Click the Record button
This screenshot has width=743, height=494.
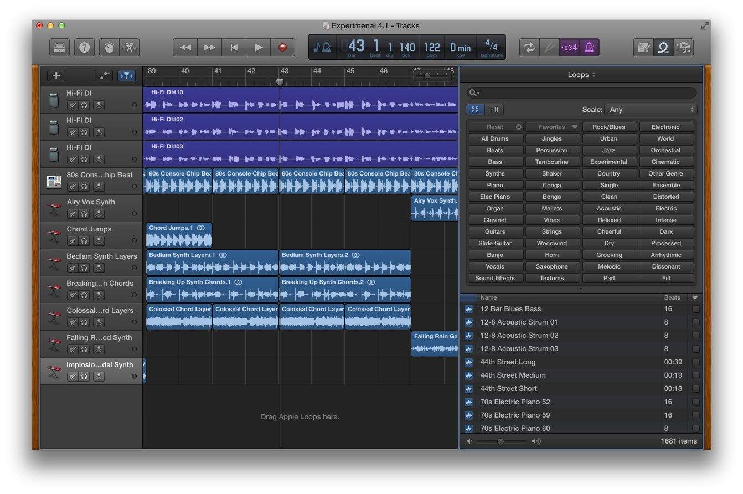pos(282,48)
